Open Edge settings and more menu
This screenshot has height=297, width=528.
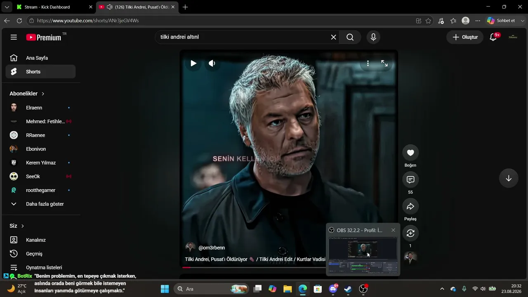(478, 21)
